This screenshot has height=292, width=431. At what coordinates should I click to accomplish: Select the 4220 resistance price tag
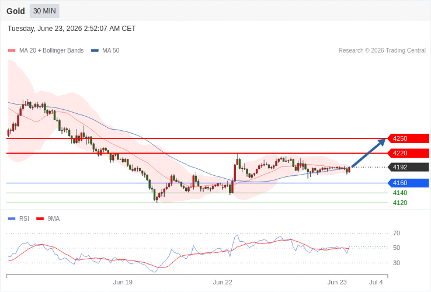pos(408,153)
